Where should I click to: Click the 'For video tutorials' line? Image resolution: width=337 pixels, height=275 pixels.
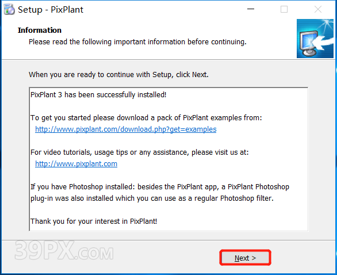[x=140, y=152]
